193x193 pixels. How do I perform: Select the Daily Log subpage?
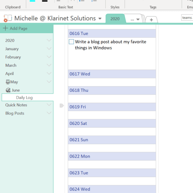28,97
